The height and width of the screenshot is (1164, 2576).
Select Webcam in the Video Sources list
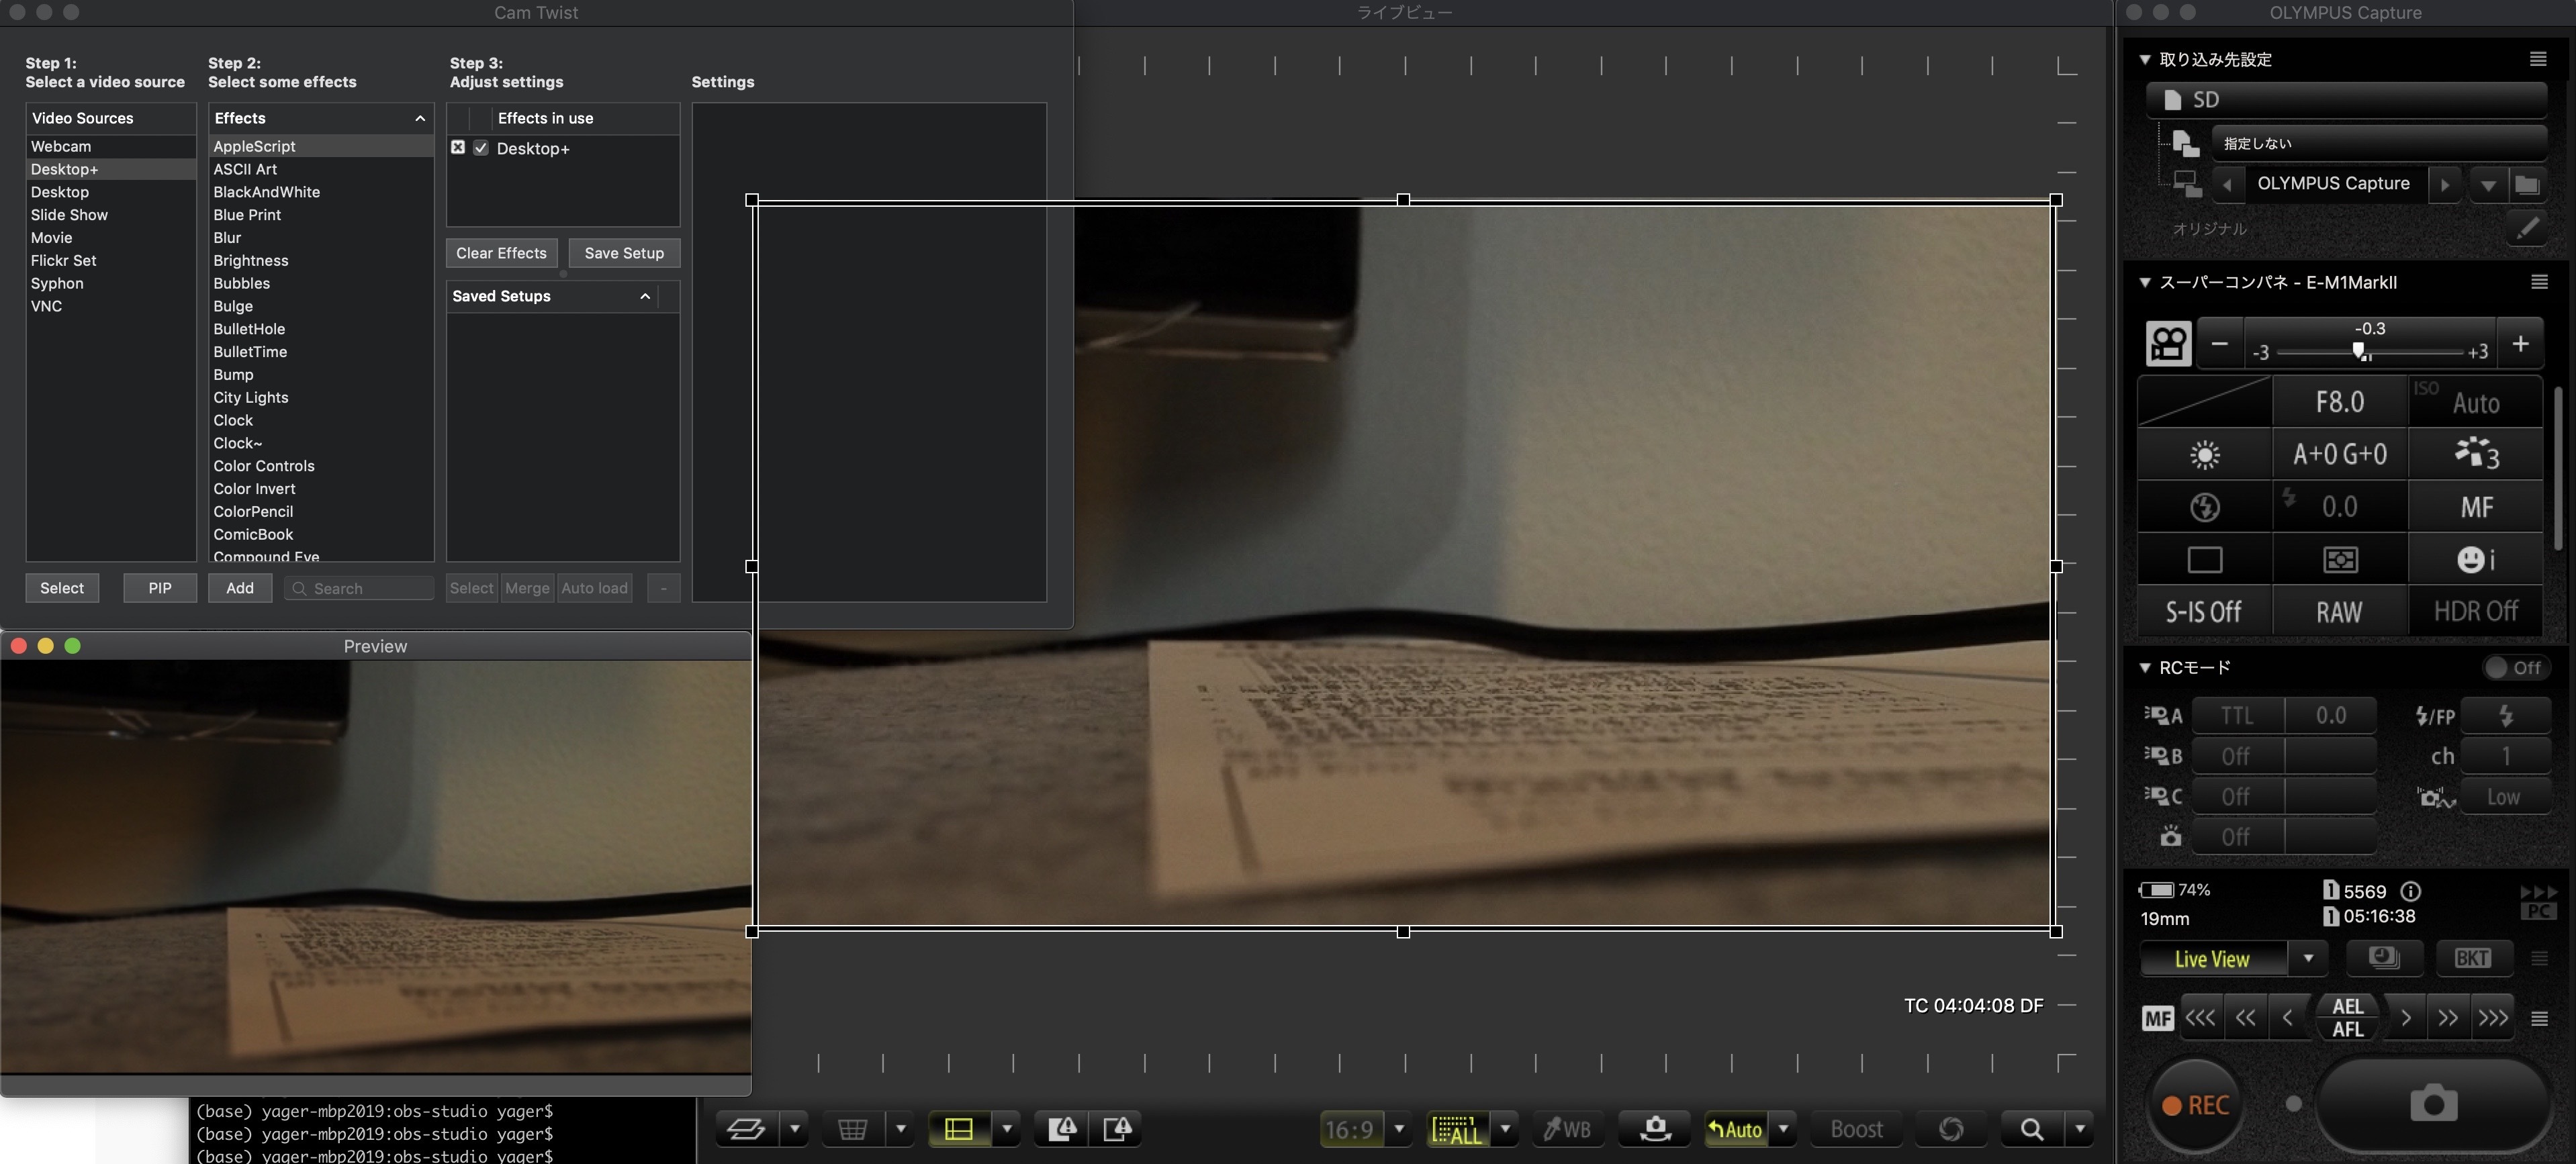[x=61, y=146]
